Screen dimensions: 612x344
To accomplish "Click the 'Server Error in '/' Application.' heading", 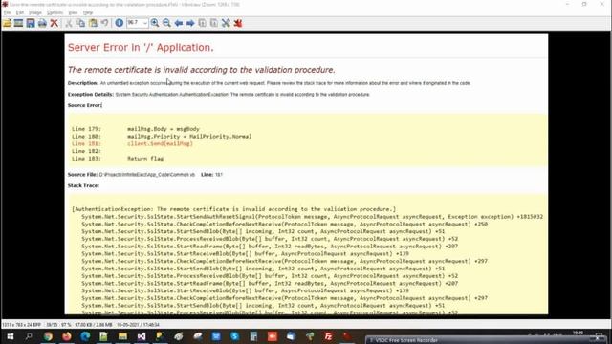I will pos(141,47).
